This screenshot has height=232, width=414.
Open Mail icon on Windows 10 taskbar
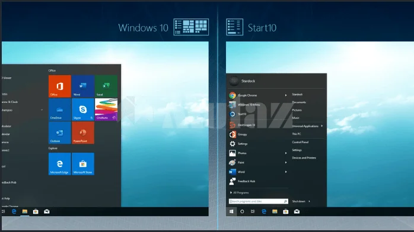(47, 211)
